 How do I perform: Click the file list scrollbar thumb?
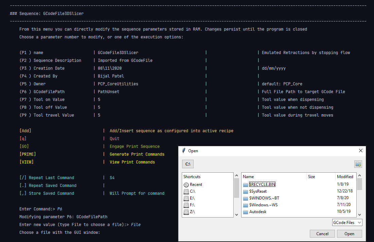(x=360, y=184)
